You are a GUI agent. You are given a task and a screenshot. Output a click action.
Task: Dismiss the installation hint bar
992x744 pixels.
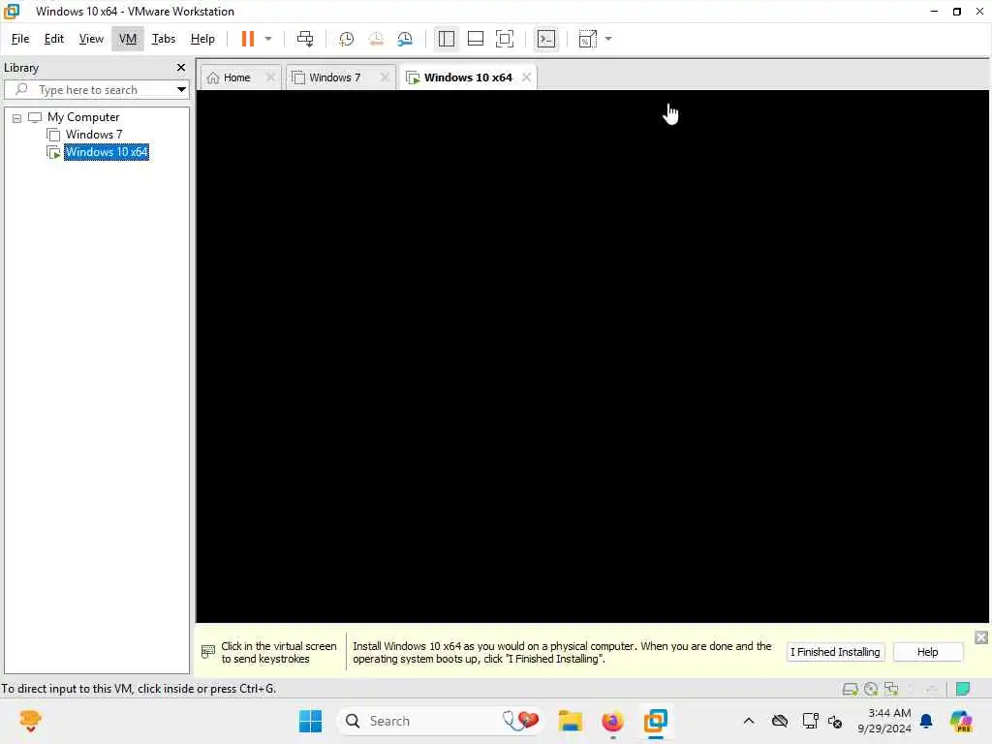tap(981, 637)
